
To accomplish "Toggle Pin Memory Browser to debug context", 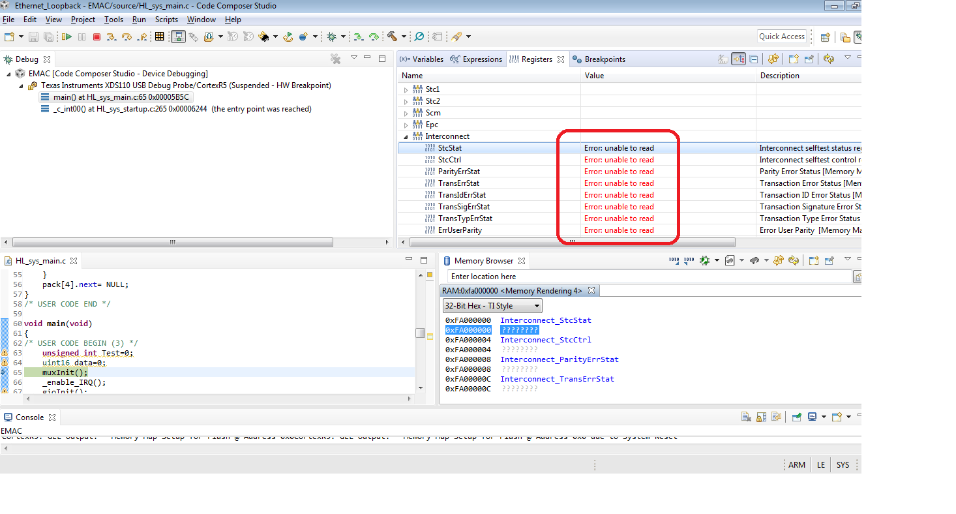I will tap(829, 260).
